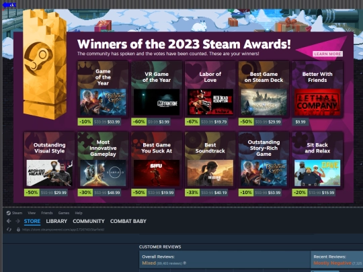
Task: Click the -33% $40.19 price tag
Action: (206, 193)
